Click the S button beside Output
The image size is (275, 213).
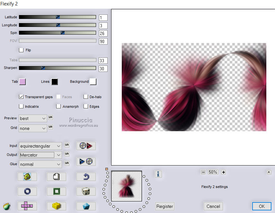67,154
